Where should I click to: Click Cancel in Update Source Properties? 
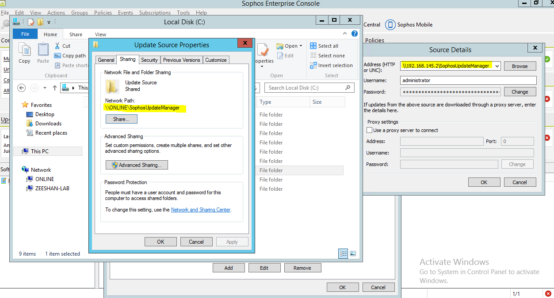(196, 241)
